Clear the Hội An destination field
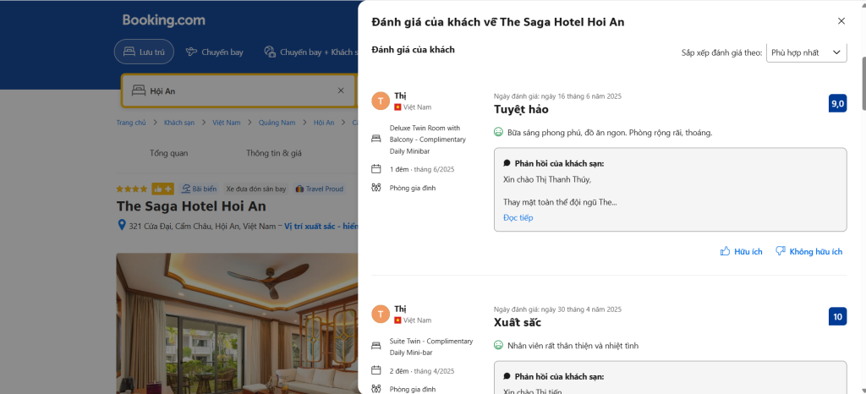Image resolution: width=866 pixels, height=394 pixels. [x=341, y=90]
